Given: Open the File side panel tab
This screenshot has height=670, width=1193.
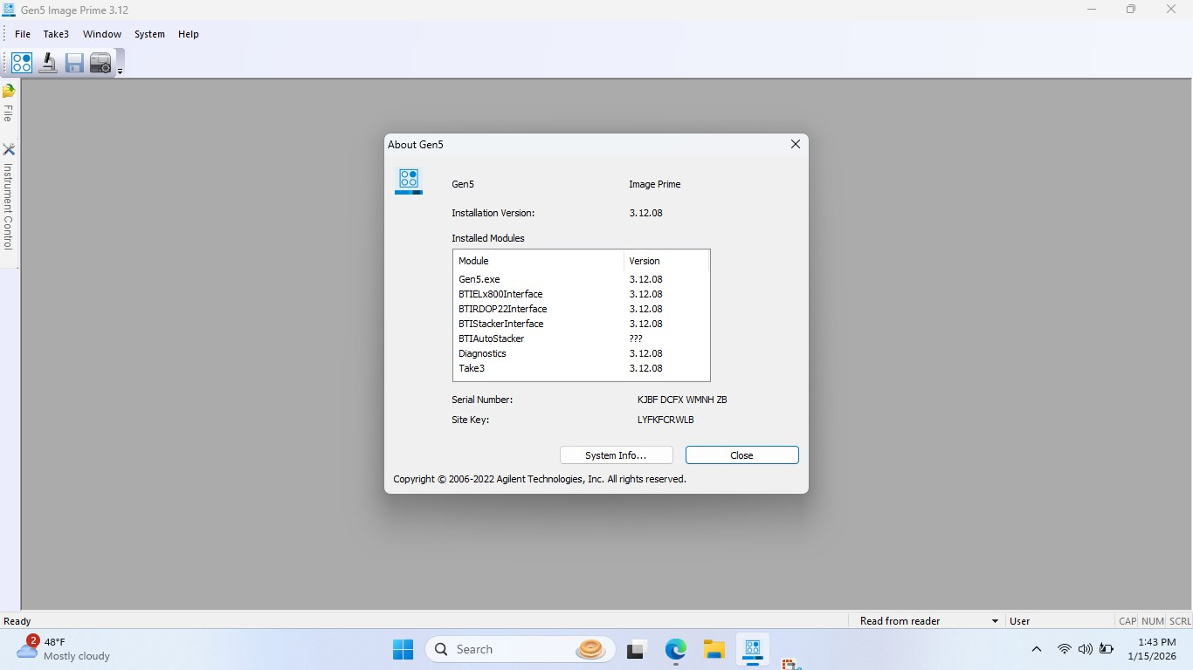Looking at the screenshot, I should (9, 105).
